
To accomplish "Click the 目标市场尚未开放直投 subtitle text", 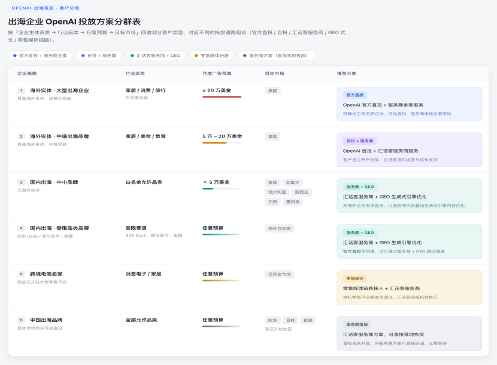I will coord(40,328).
